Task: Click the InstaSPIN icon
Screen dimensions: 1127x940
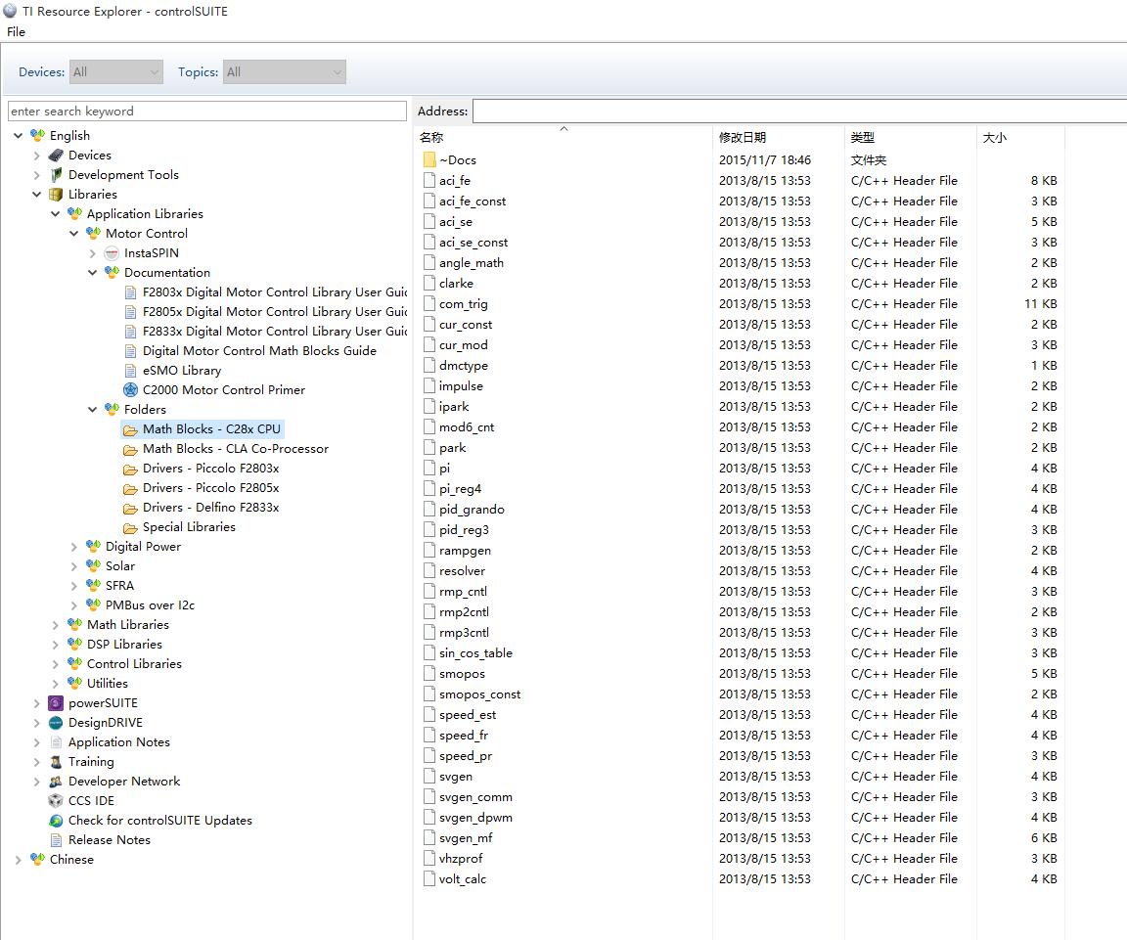Action: (112, 253)
